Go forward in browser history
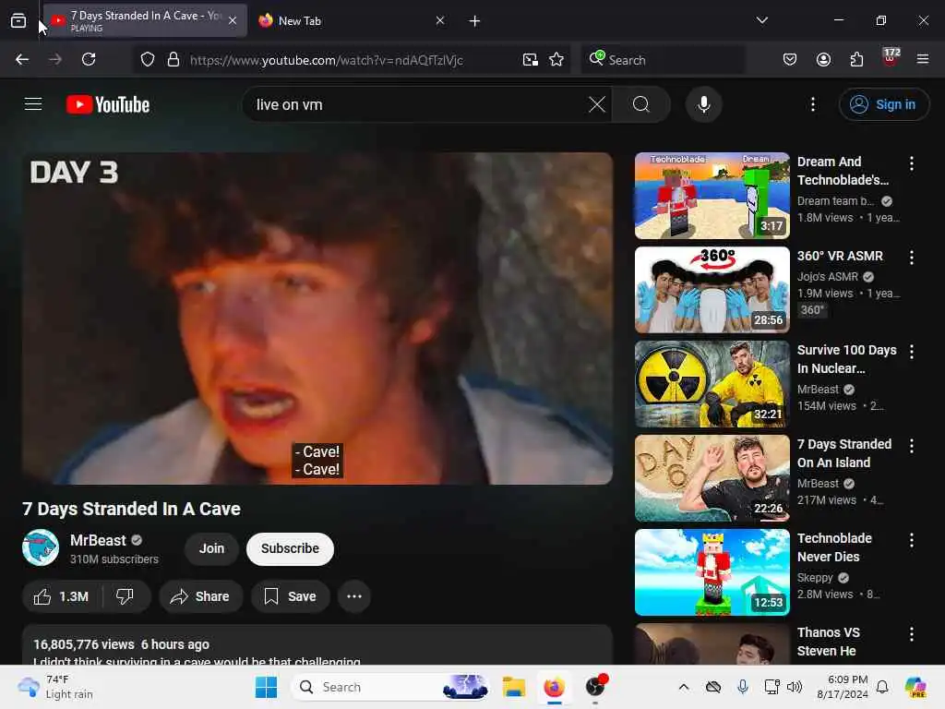This screenshot has height=709, width=945. (55, 59)
